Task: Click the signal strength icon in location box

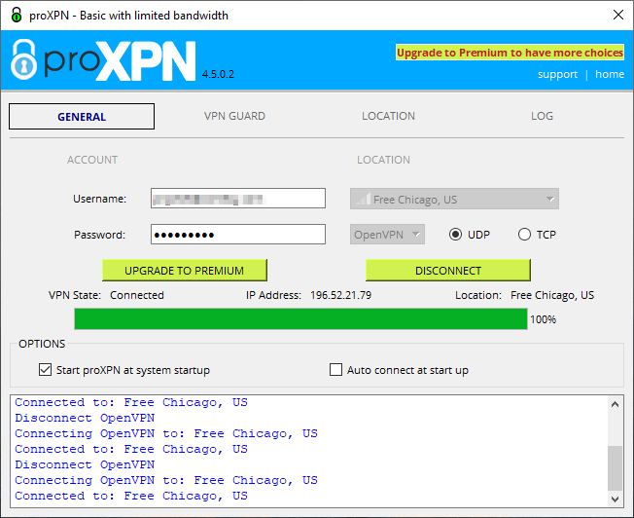Action: click(x=363, y=199)
